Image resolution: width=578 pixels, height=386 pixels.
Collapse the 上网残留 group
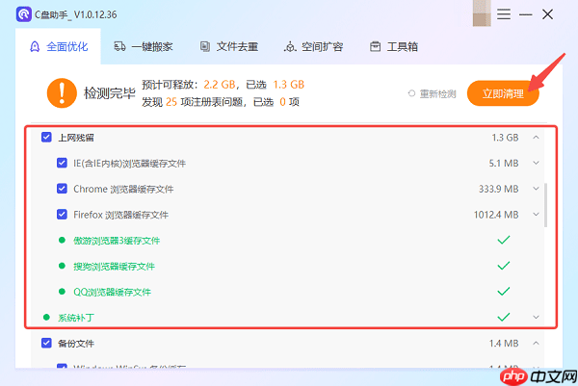[x=536, y=138]
